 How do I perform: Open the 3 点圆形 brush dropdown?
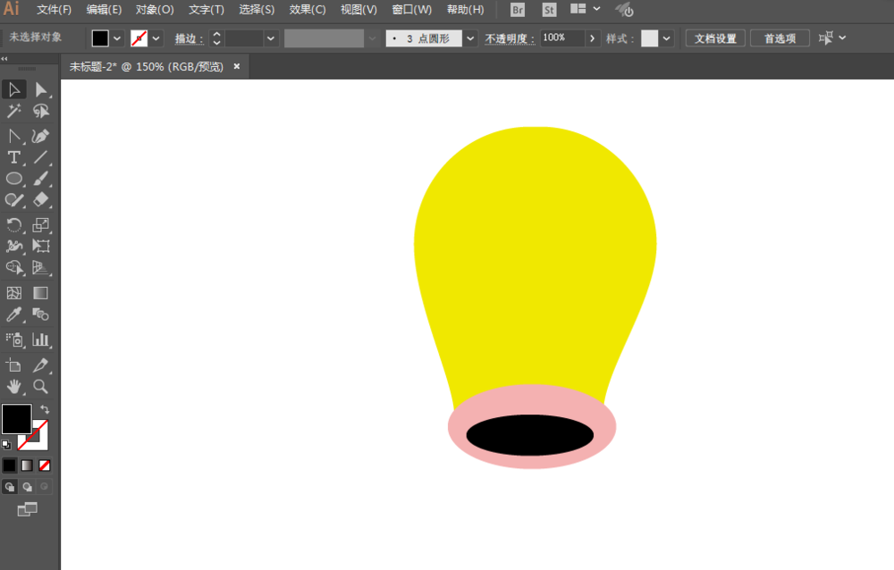coord(470,38)
